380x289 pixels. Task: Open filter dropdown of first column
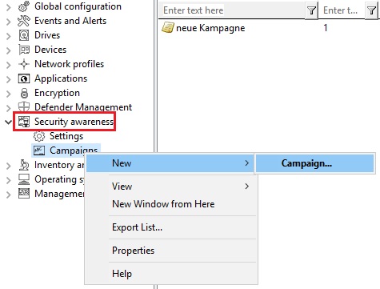[311, 10]
